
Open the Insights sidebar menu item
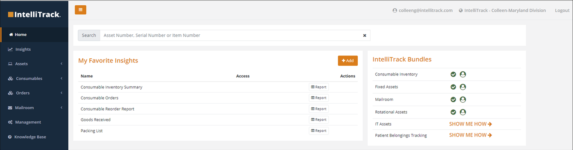point(34,49)
